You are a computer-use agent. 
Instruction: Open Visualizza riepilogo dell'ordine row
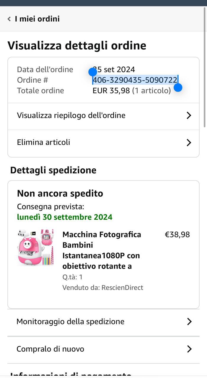(71, 115)
